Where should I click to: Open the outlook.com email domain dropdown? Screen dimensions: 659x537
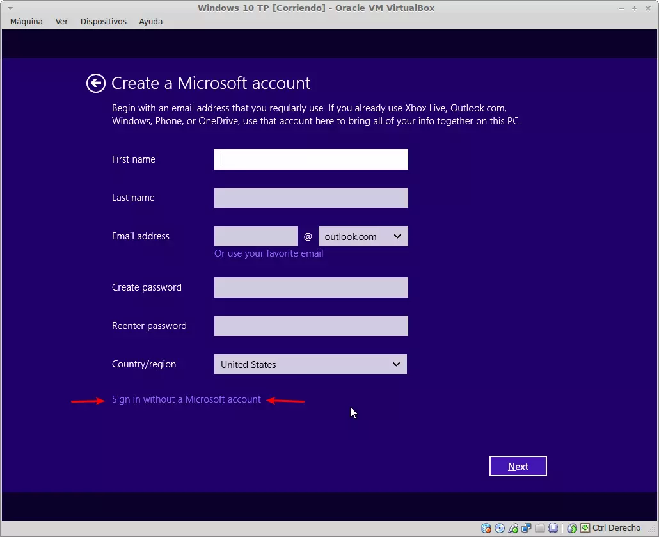pos(363,236)
